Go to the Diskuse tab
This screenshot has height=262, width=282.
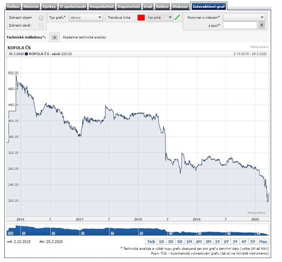point(180,7)
